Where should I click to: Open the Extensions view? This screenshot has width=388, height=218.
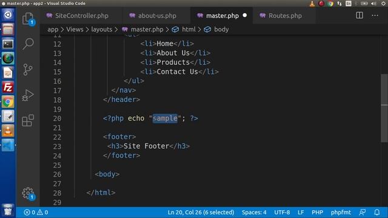(28, 121)
